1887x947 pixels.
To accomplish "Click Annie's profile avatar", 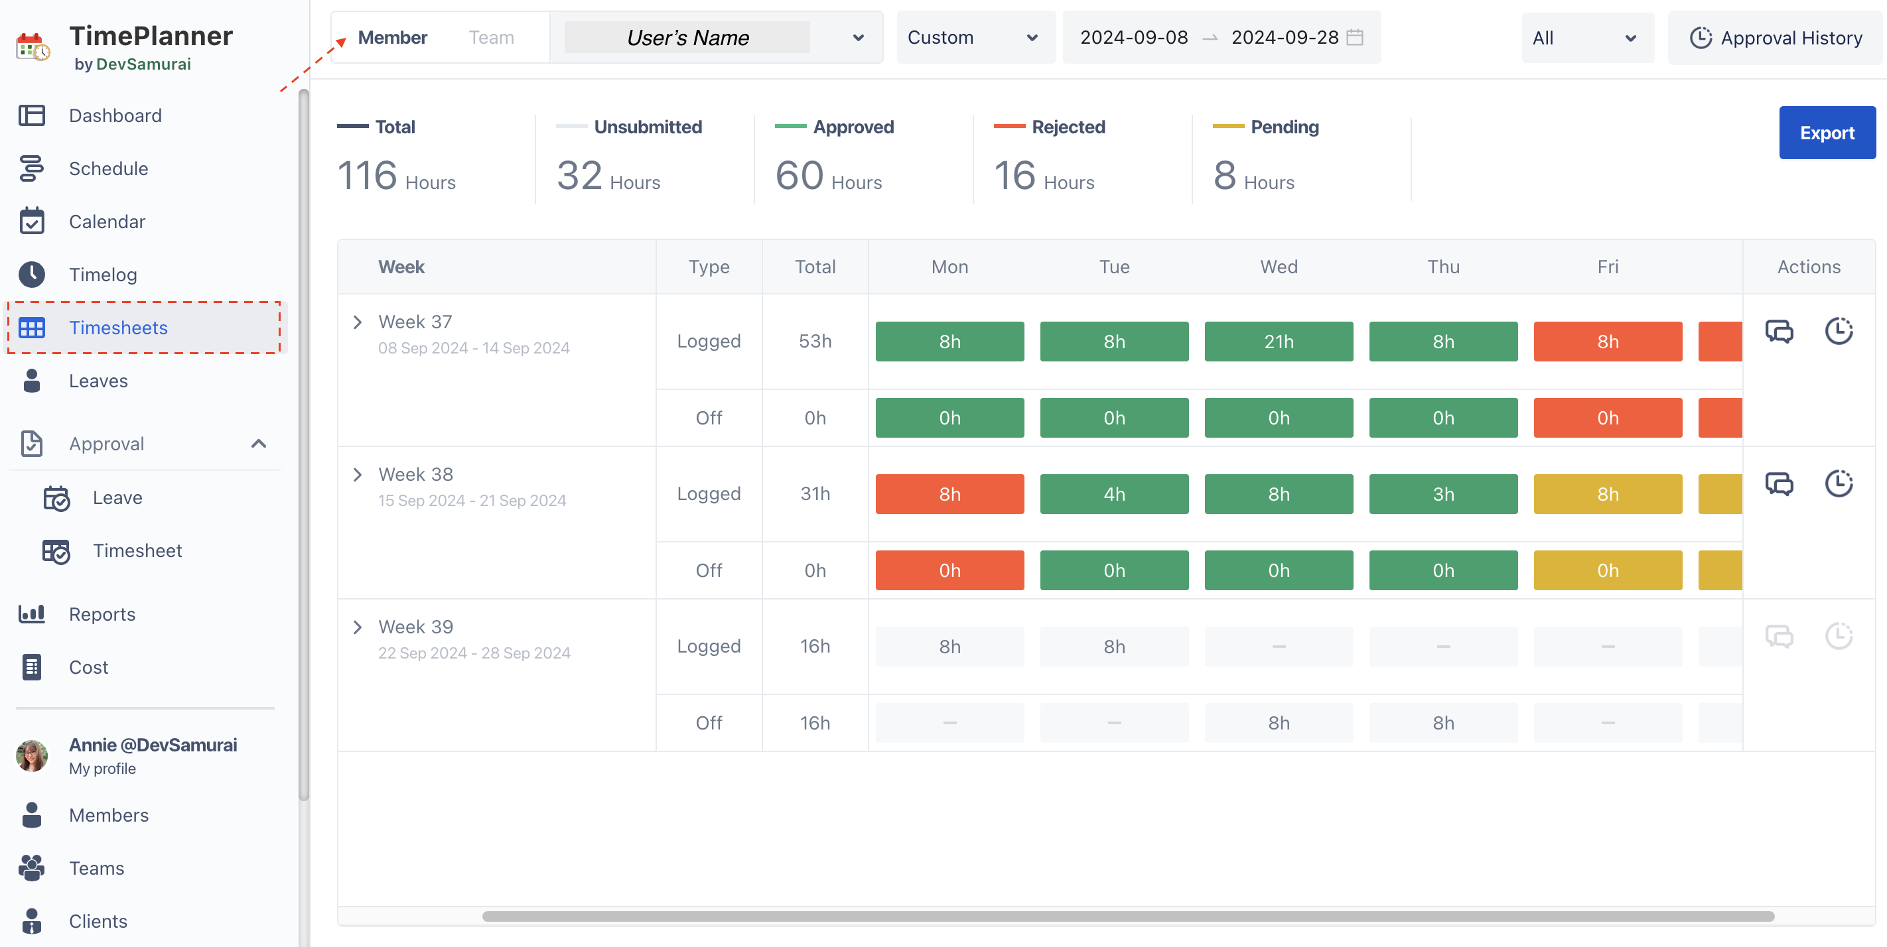I will [x=31, y=755].
